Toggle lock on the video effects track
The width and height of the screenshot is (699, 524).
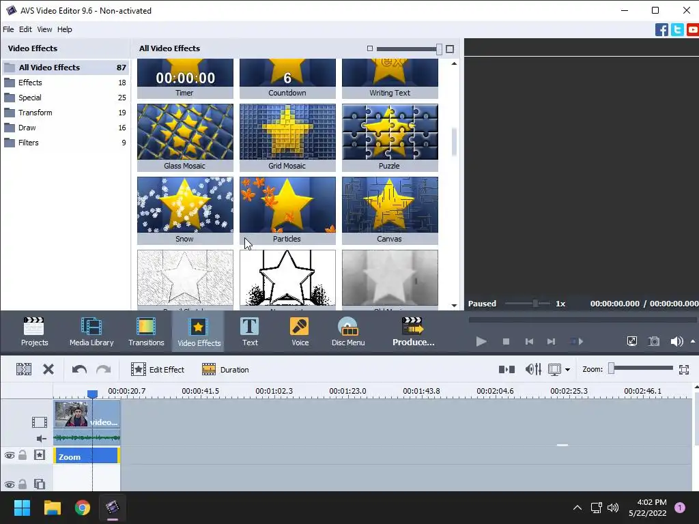pyautogui.click(x=23, y=454)
